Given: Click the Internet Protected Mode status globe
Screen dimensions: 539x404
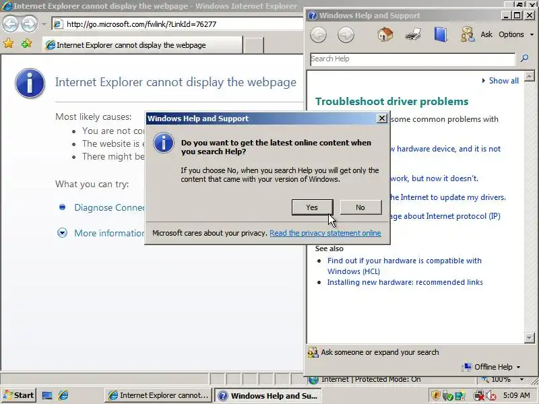Looking at the screenshot, I should (313, 380).
